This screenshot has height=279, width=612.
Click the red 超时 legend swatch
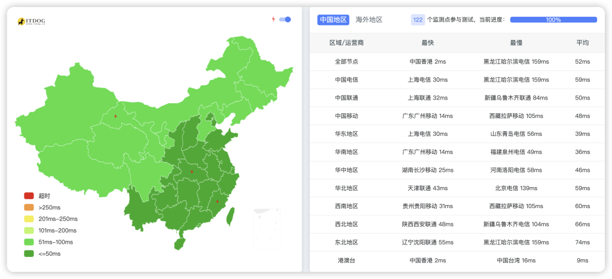[x=29, y=196]
